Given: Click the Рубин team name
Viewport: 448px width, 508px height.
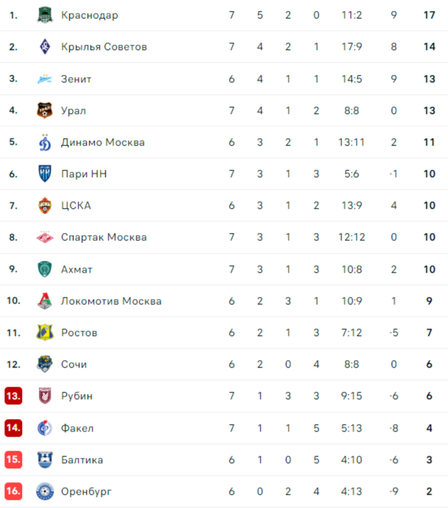Looking at the screenshot, I should [x=76, y=396].
